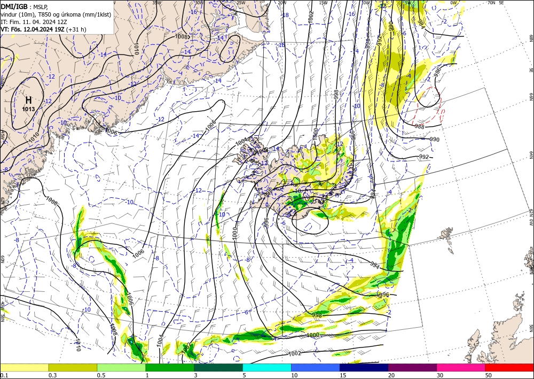Click the '35W' longitude label
Viewport: 534px width, 379px height.
click(x=156, y=2)
